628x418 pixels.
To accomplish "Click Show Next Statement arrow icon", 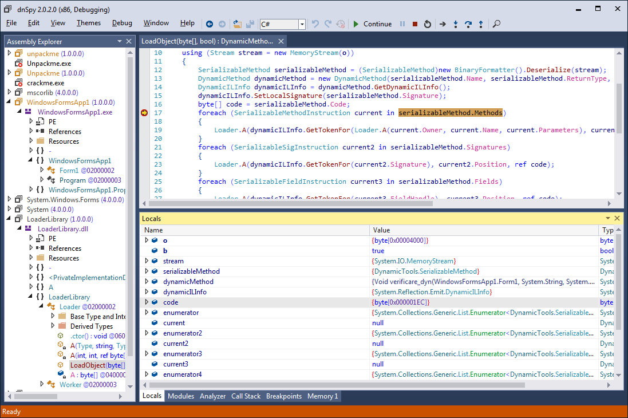I will 443,24.
